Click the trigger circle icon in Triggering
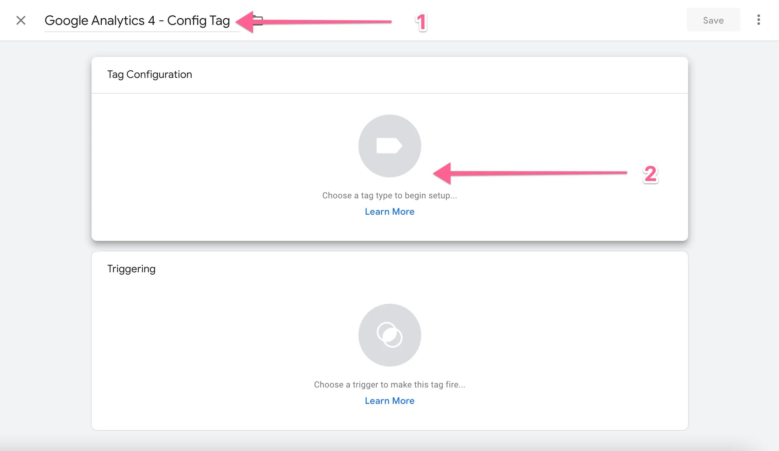The height and width of the screenshot is (451, 779). click(389, 335)
